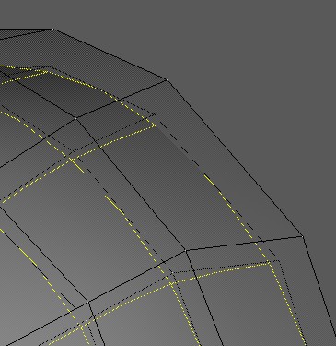
Task: Select lower vertex joining the right quad faces
Action: coord(186,251)
